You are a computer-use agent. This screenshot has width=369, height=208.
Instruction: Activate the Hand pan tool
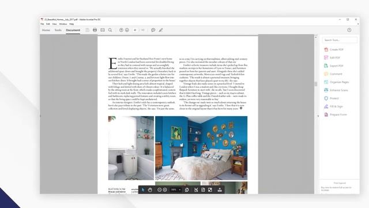150,190
